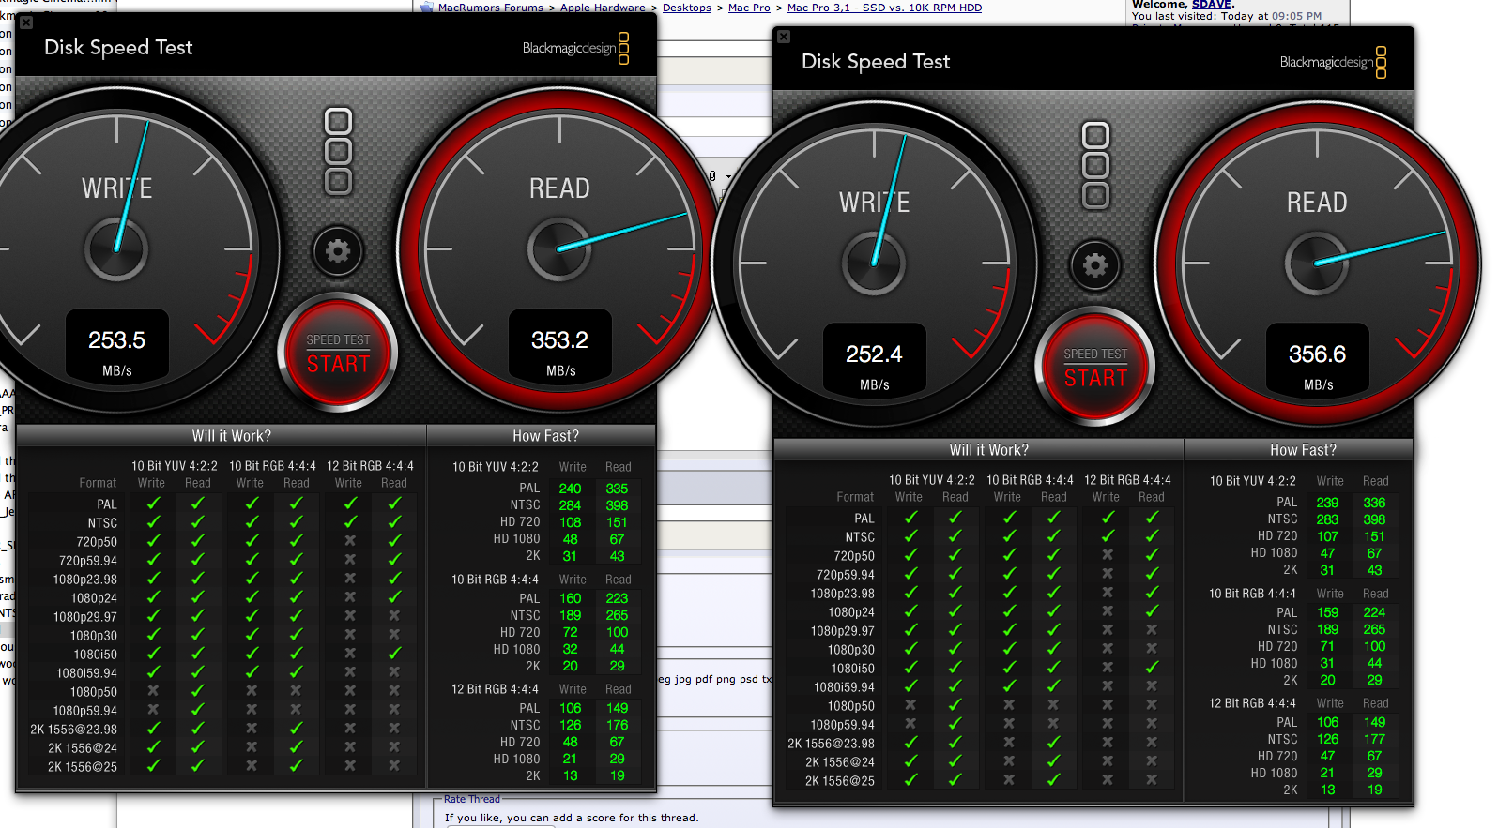This screenshot has height=828, width=1498.
Task: Open the MacRumors Forums breadcrumb link
Action: [490, 8]
